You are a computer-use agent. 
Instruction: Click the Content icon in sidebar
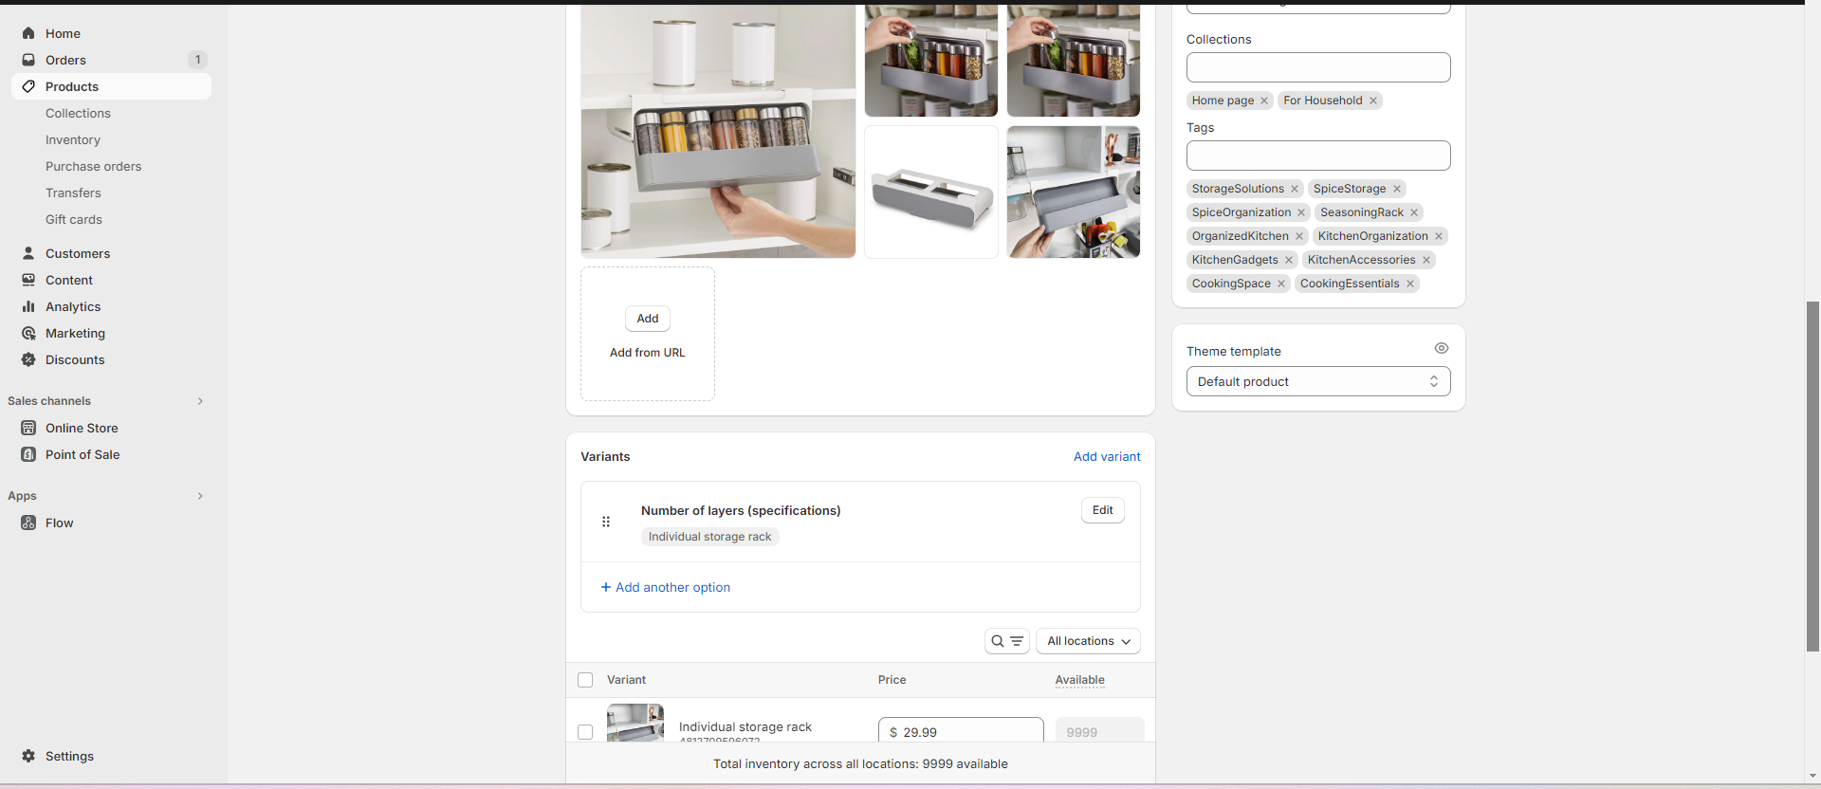28,280
